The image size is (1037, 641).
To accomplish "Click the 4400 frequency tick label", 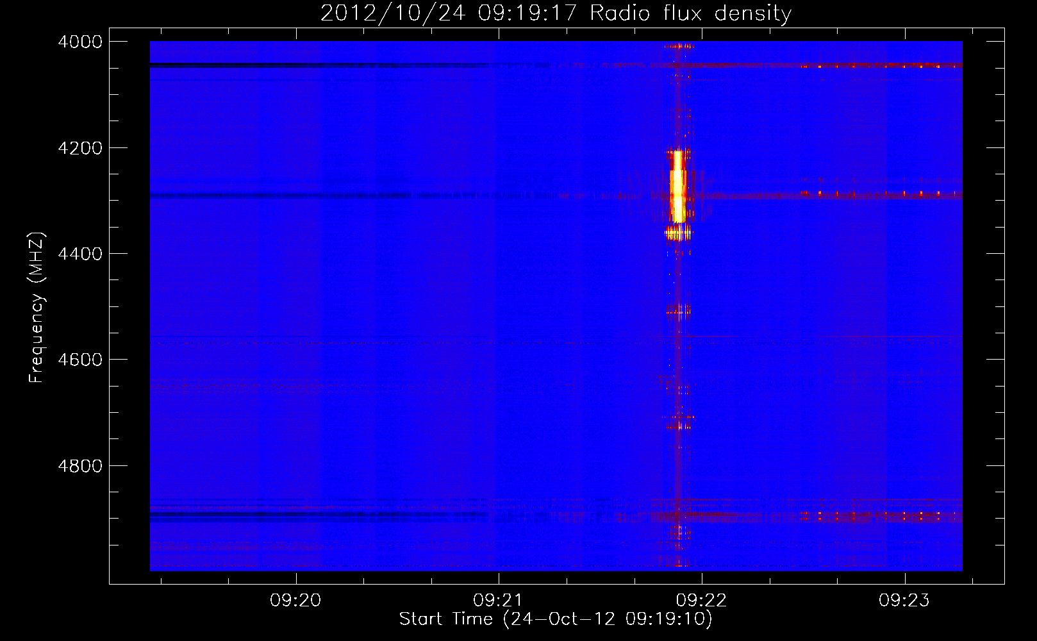I will pyautogui.click(x=80, y=254).
